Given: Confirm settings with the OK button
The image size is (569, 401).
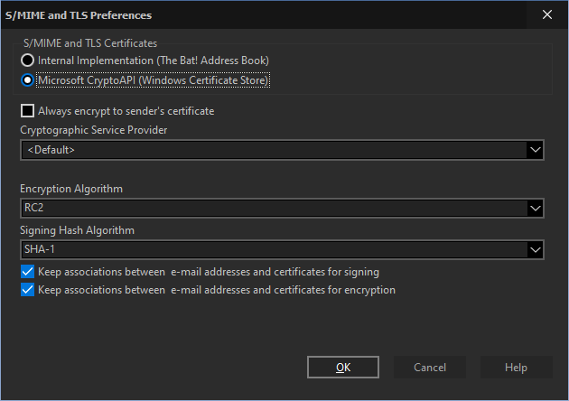Looking at the screenshot, I should (x=343, y=368).
